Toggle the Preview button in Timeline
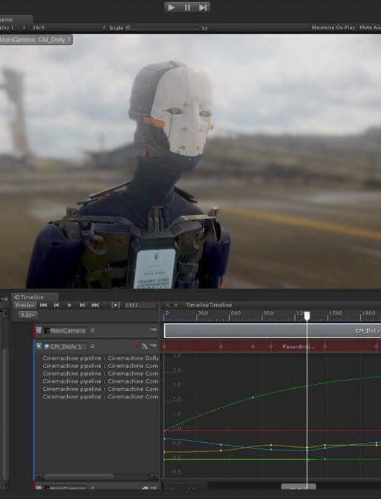The height and width of the screenshot is (499, 381). pos(25,305)
